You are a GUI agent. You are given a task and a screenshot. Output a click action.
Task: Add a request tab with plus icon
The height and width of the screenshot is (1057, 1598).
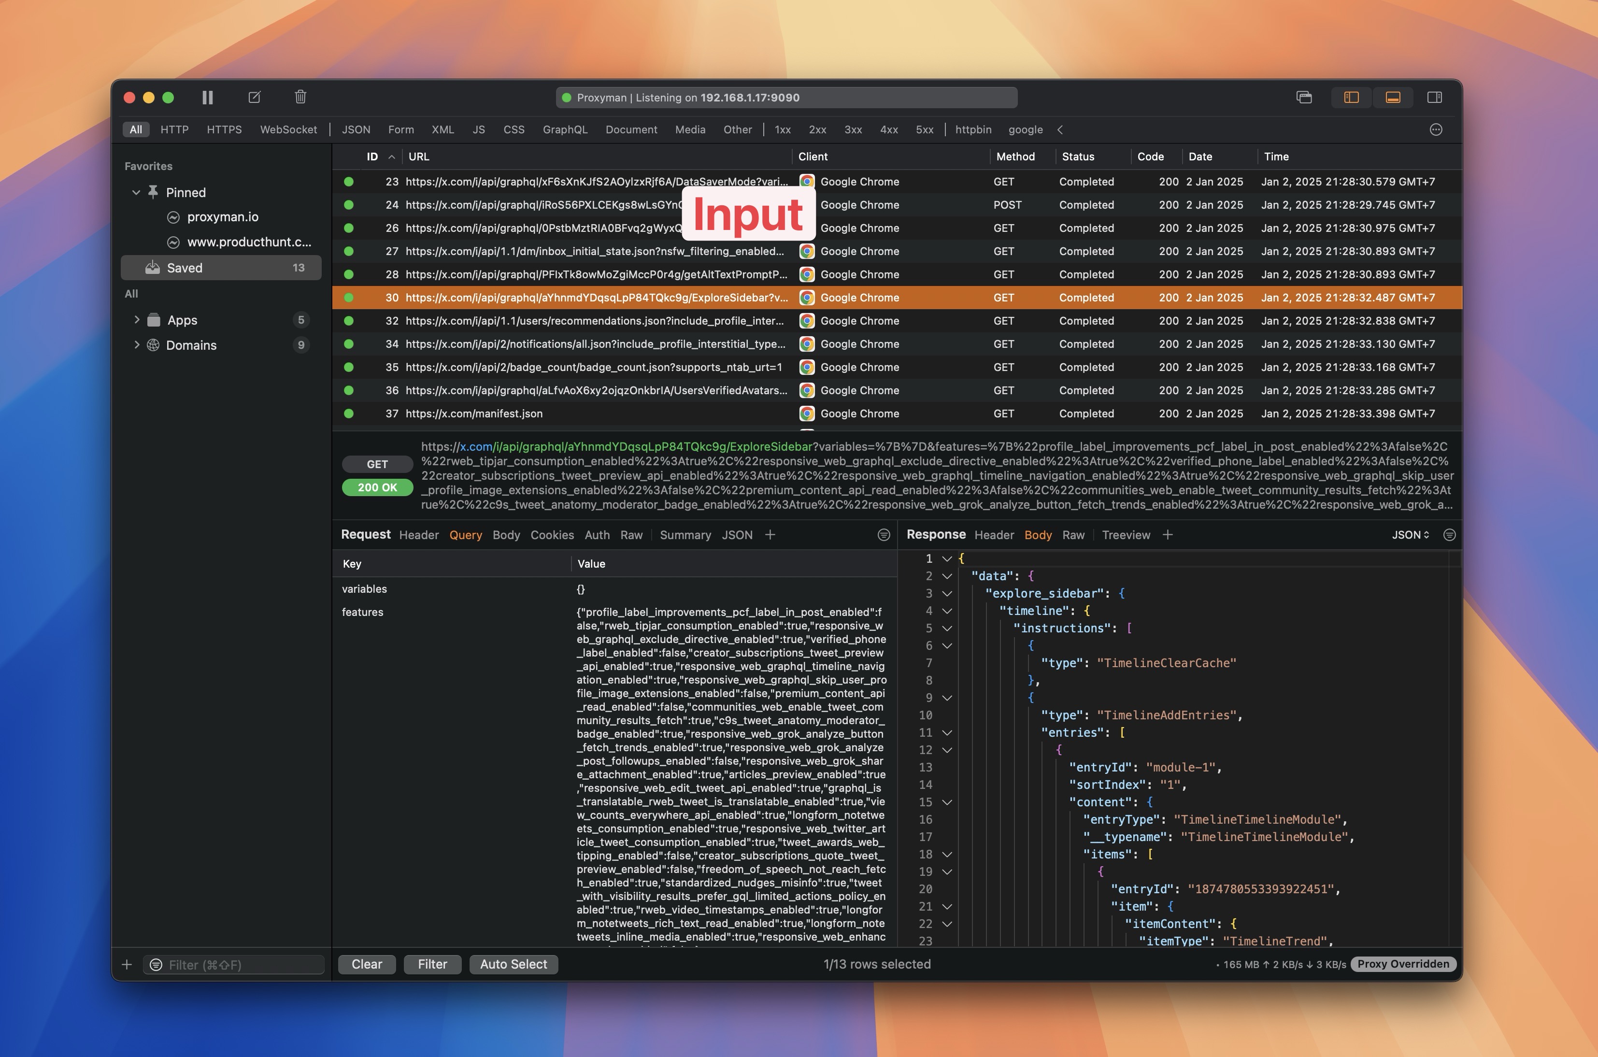[770, 535]
